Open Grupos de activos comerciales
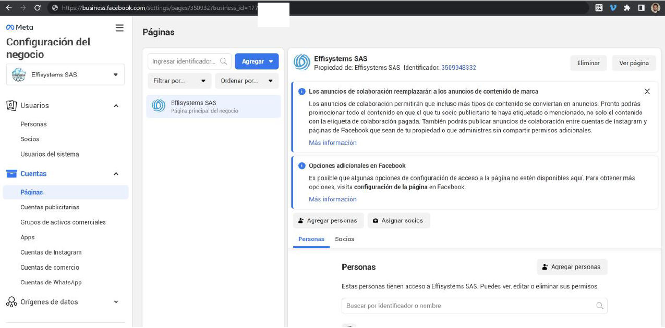The width and height of the screenshot is (665, 328). click(x=63, y=222)
